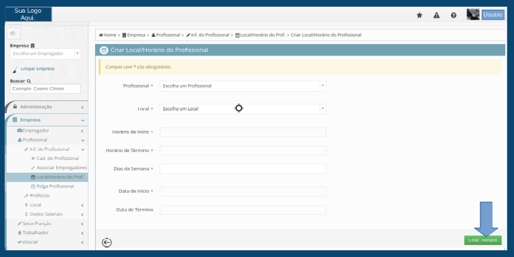
Task: Select Local/Horário do Prof. menu item
Action: (x=47, y=177)
